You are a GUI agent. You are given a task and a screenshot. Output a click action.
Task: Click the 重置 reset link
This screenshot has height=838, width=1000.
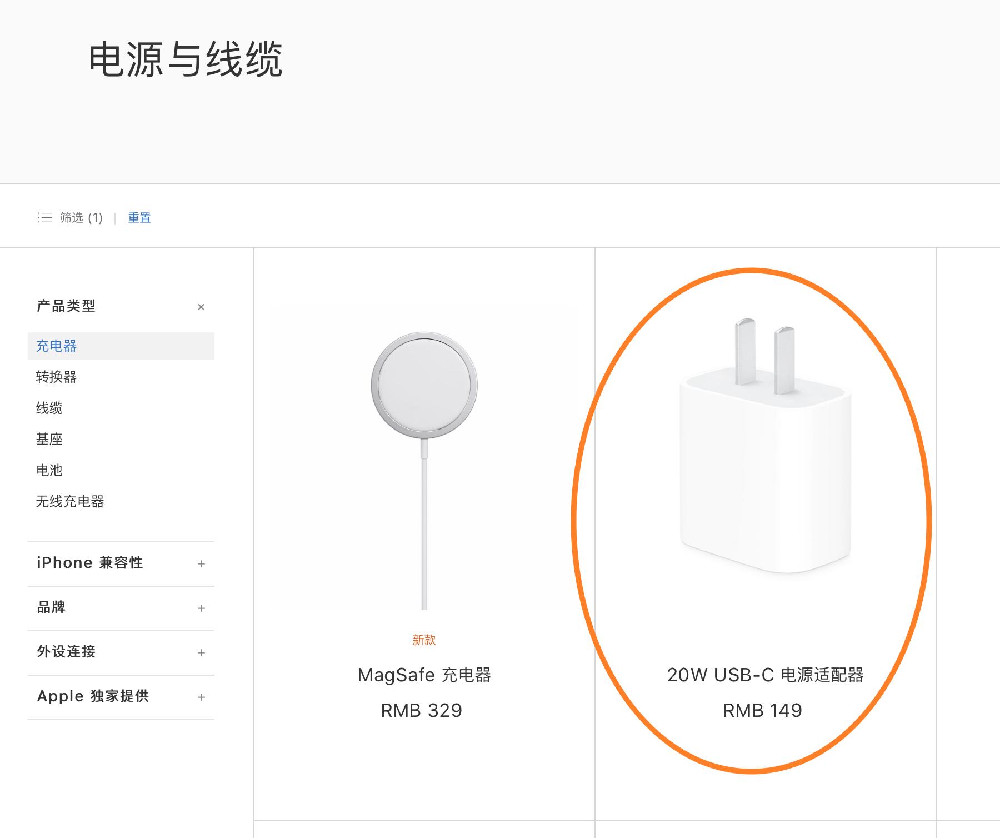[139, 218]
